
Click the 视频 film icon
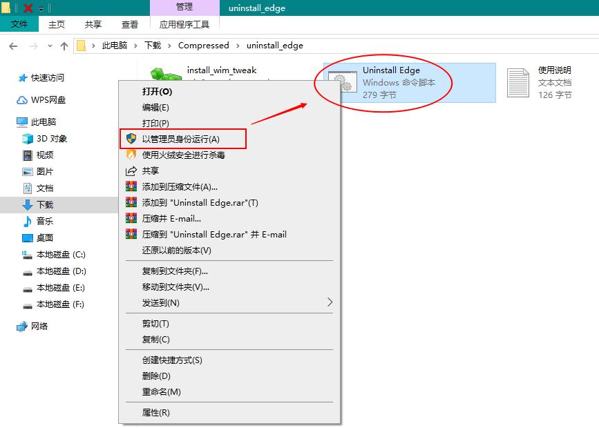[28, 155]
